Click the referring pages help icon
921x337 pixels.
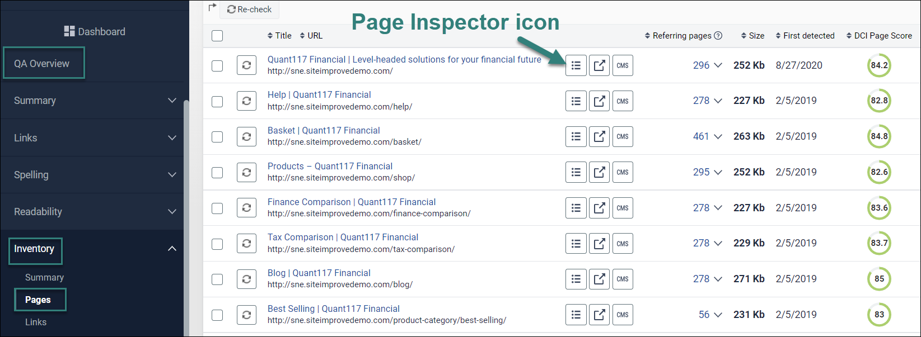point(719,35)
